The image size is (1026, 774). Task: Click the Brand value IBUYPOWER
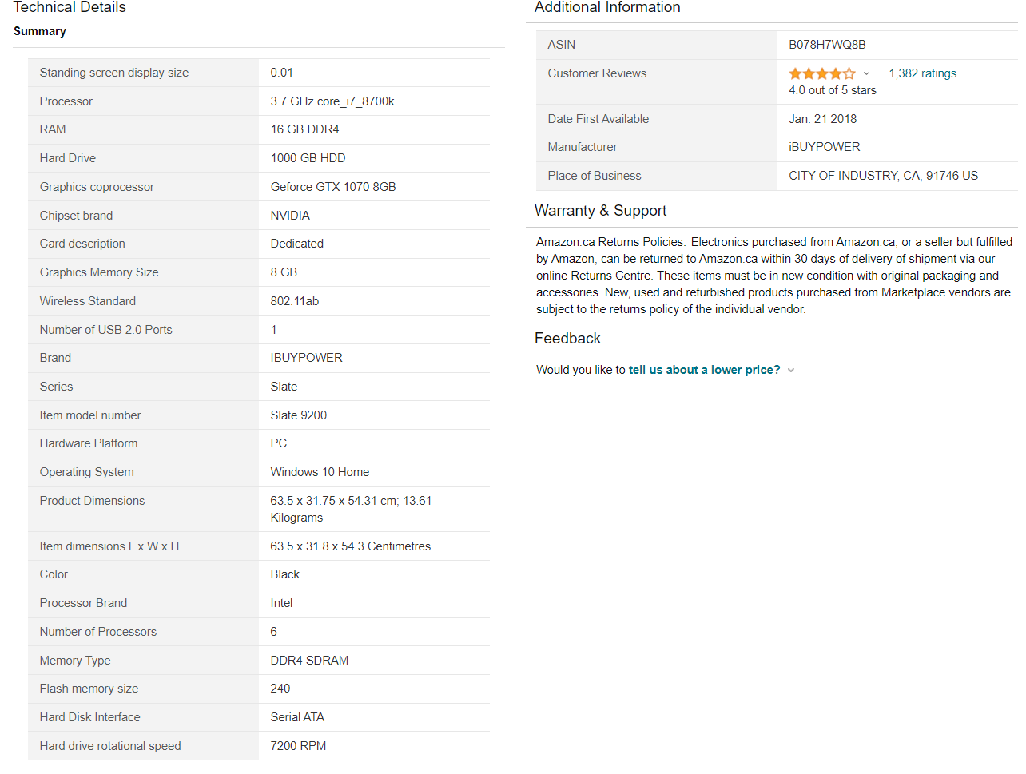click(x=306, y=358)
